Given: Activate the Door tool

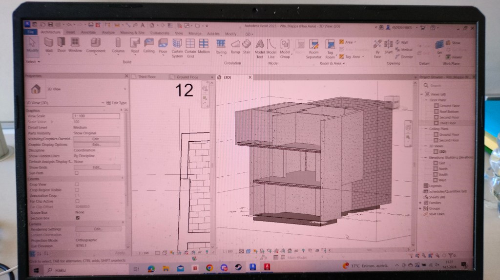Looking at the screenshot, I should [x=62, y=45].
